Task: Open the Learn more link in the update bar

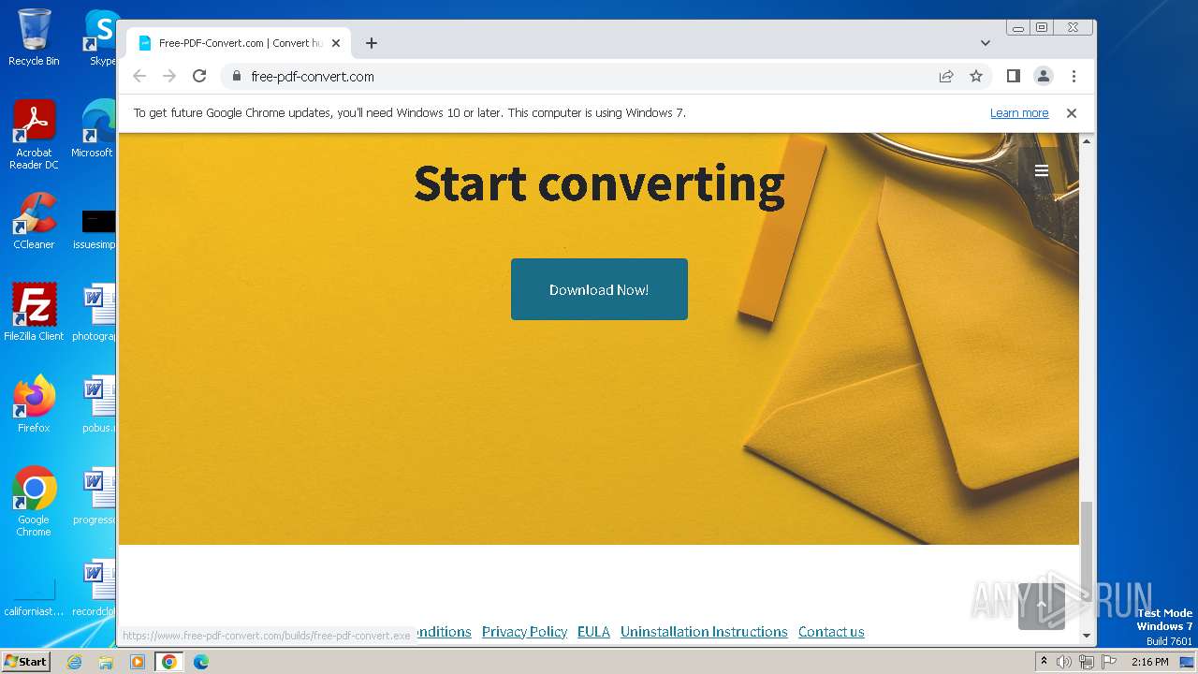Action: pos(1019,112)
